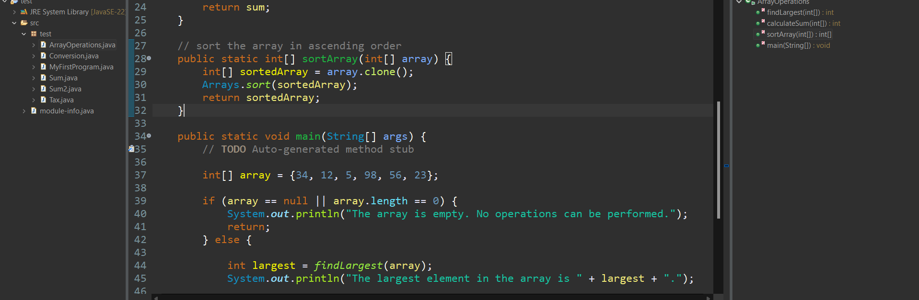Expand Tax.java tree node
Image resolution: width=919 pixels, height=300 pixels.
(34, 100)
